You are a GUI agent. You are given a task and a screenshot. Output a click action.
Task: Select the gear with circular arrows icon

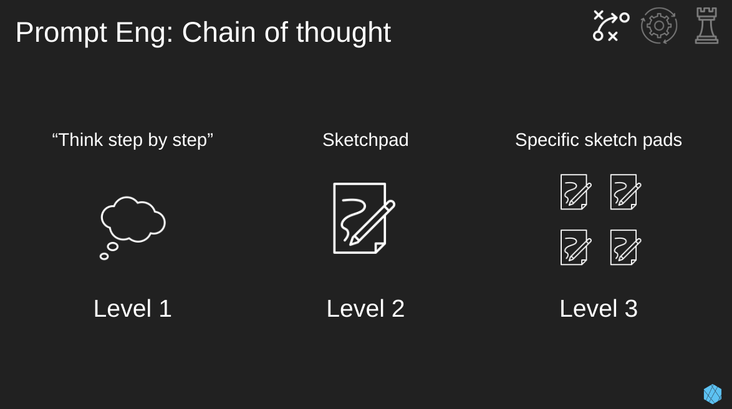pyautogui.click(x=658, y=26)
